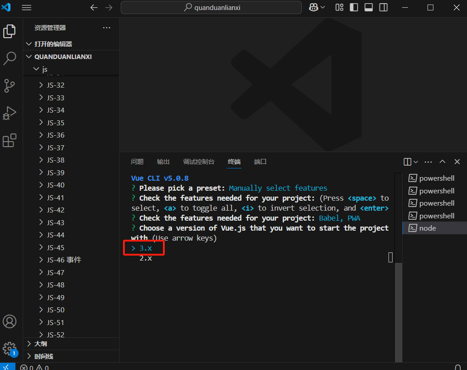Choose the 3.x Vue version option
Screen dimensions: 467x370
pyautogui.click(x=146, y=248)
